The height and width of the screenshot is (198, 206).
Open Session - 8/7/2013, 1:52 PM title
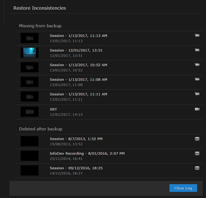(x=76, y=139)
